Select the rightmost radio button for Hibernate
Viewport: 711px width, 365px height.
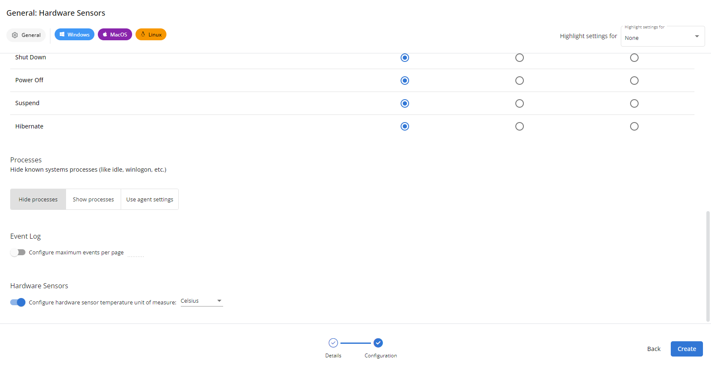click(x=634, y=126)
